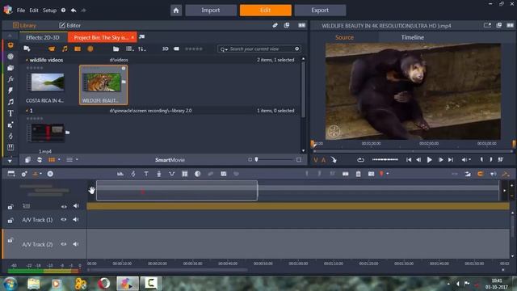517x291 pixels.
Task: Switch to the Edit tab
Action: (266, 11)
